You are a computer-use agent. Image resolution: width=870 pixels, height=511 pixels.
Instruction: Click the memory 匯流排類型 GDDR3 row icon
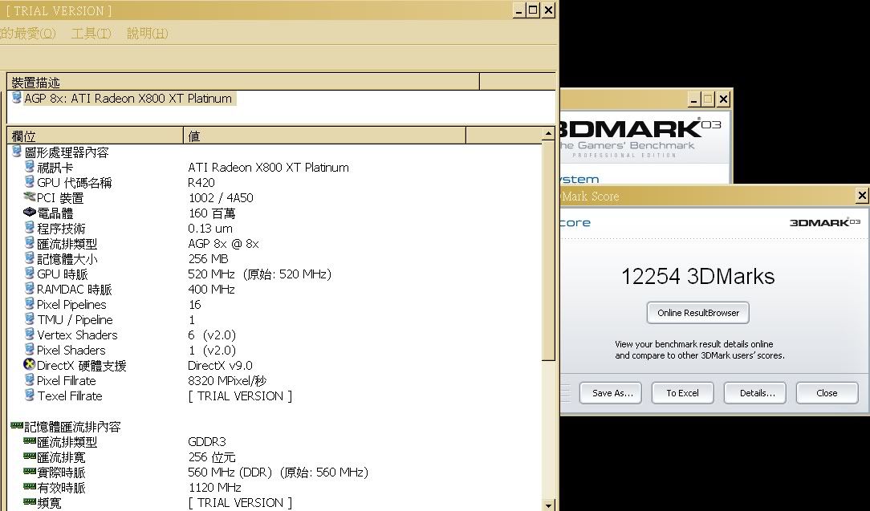coord(30,441)
